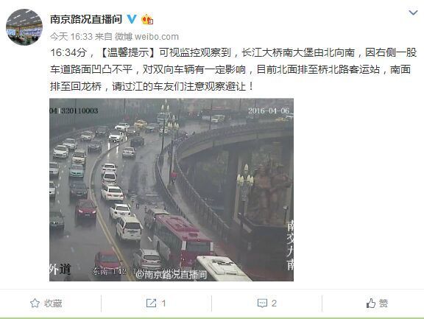The width and height of the screenshot is (424, 319).
Task: Click the blue V verified badge
Action: (132, 19)
